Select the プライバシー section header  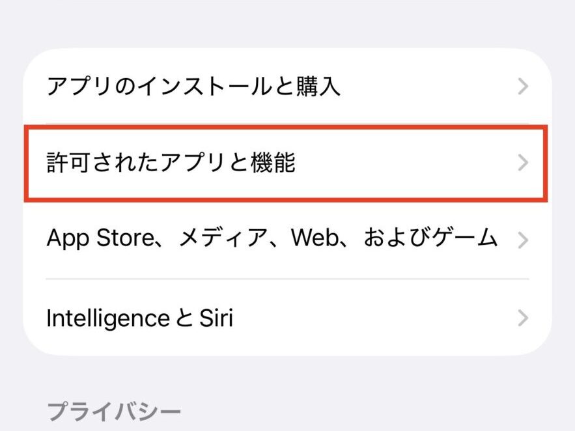tap(115, 411)
